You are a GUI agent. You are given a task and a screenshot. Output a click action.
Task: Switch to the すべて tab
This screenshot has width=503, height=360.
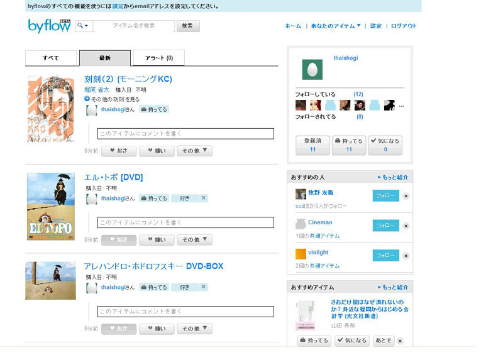52,58
